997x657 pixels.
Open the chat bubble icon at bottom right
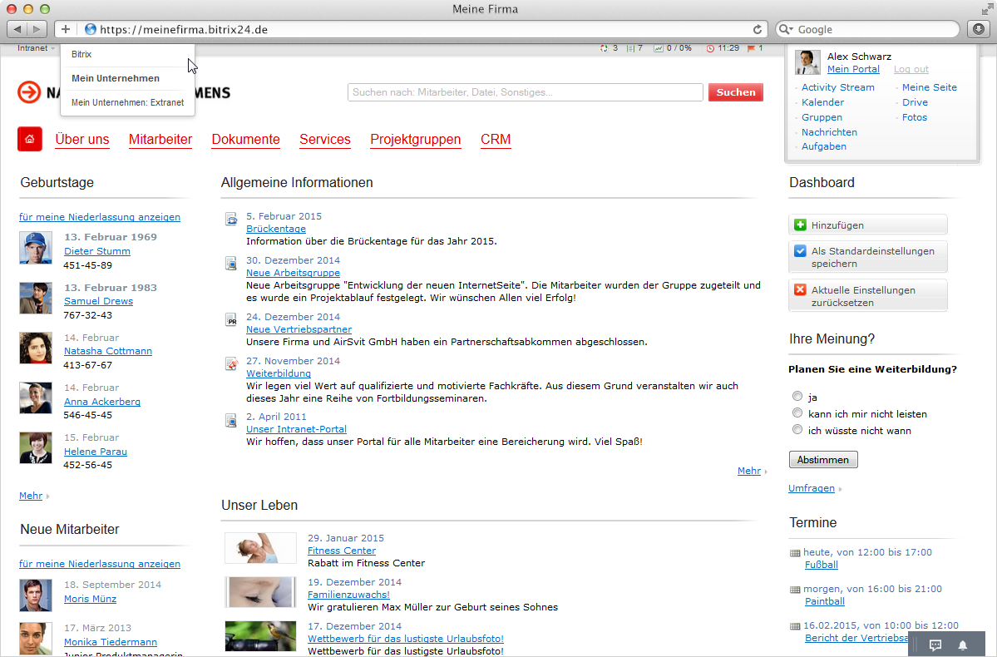click(x=935, y=645)
